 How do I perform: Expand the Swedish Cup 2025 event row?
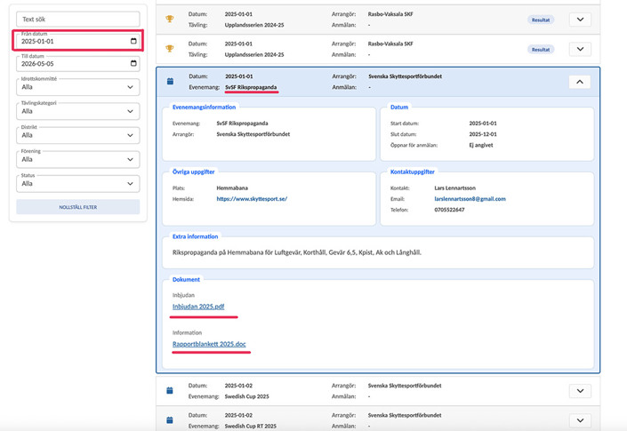[x=579, y=391]
